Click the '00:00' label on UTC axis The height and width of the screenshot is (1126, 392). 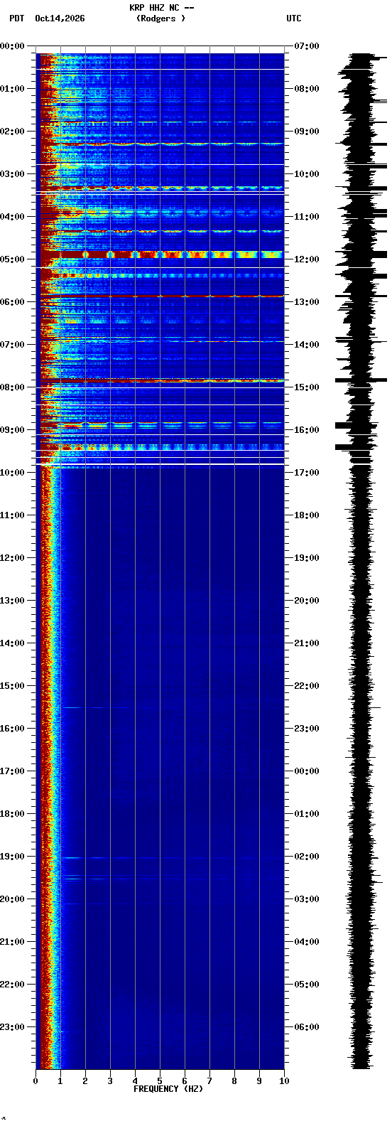point(307,771)
